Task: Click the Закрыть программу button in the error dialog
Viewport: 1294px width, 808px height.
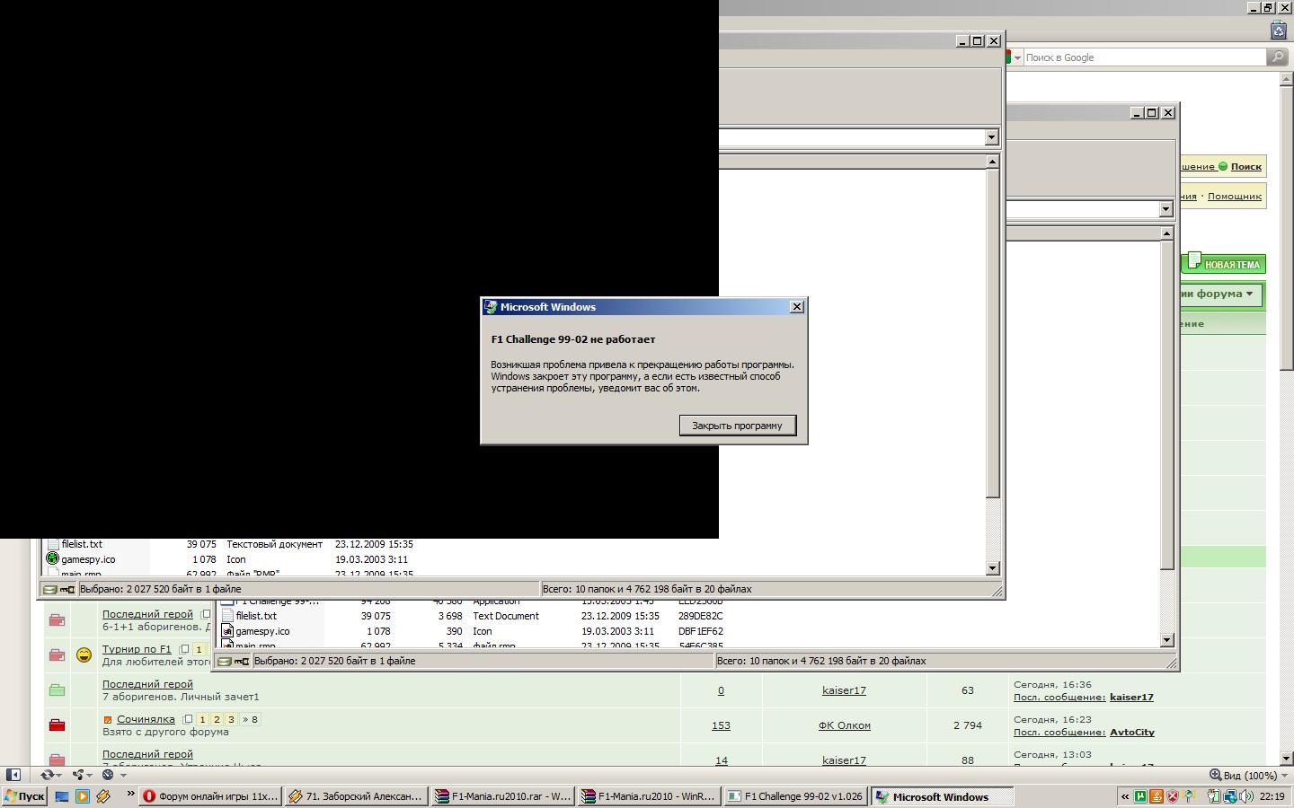Action: [737, 426]
